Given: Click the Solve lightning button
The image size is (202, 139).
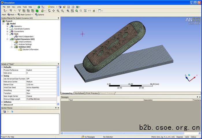Looking at the screenshot, I should coord(51,7).
